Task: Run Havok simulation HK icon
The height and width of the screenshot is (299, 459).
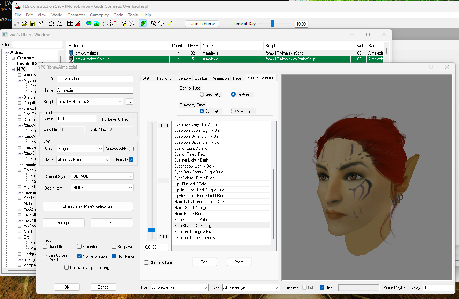Action: [113, 23]
